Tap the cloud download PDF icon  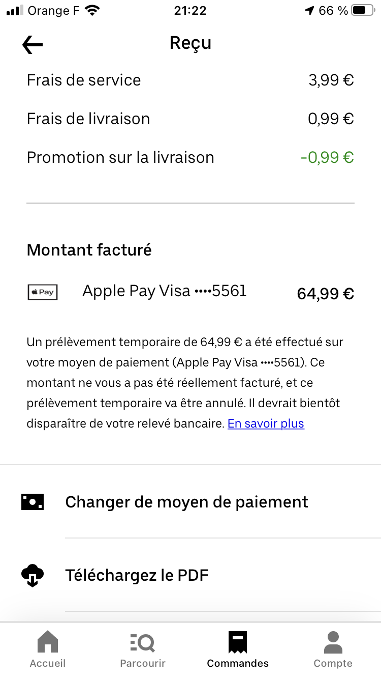pyautogui.click(x=33, y=576)
